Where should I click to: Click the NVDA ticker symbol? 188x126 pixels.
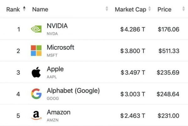coord(52,33)
